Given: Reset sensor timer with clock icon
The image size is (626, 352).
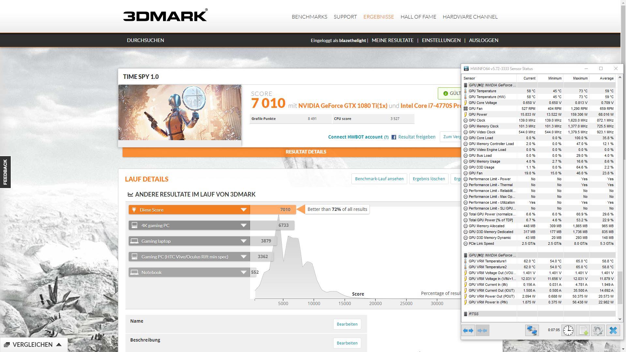Looking at the screenshot, I should pyautogui.click(x=568, y=330).
